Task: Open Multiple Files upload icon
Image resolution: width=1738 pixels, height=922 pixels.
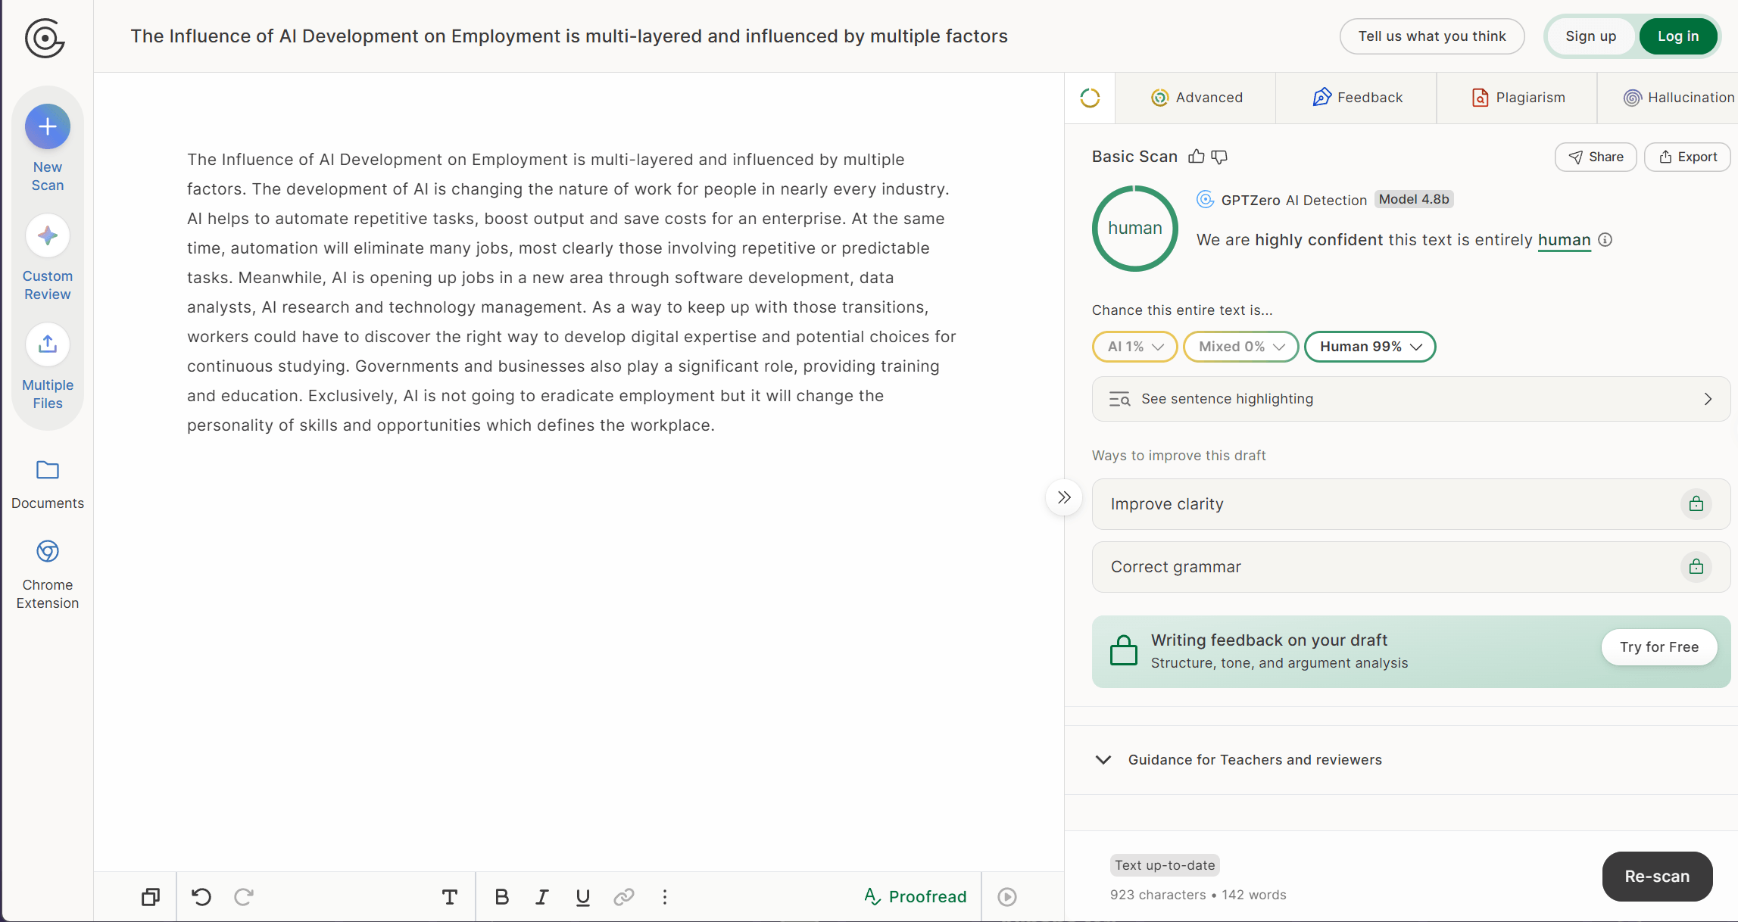Action: point(48,344)
